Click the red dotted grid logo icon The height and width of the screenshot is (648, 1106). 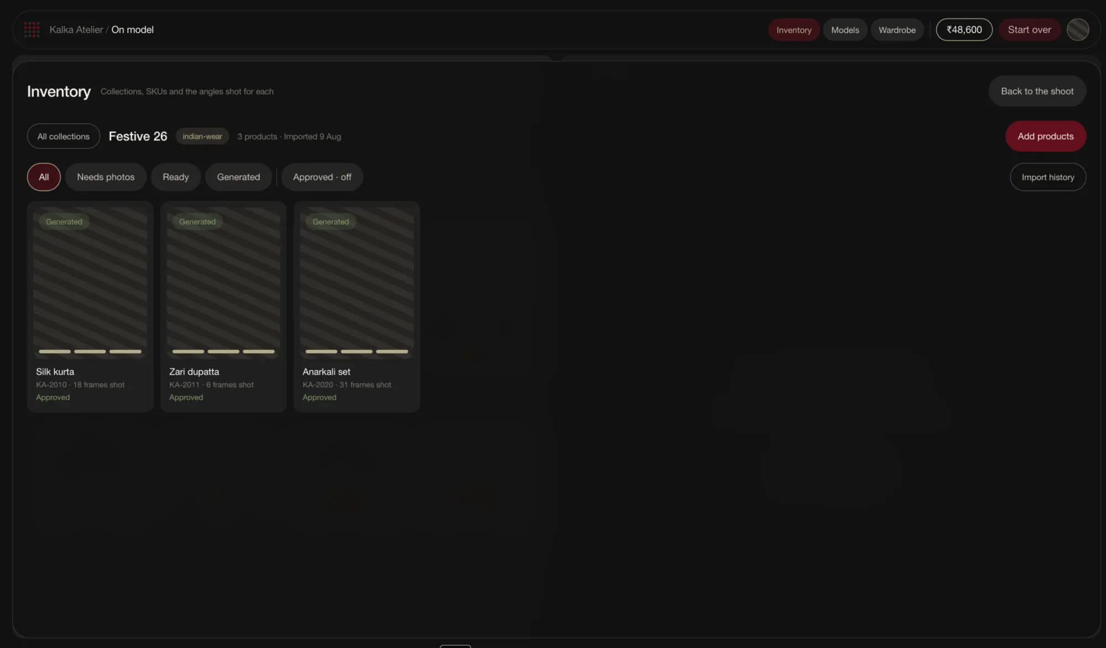pos(32,30)
